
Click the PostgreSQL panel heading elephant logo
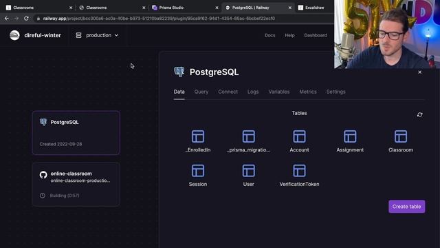(x=179, y=72)
